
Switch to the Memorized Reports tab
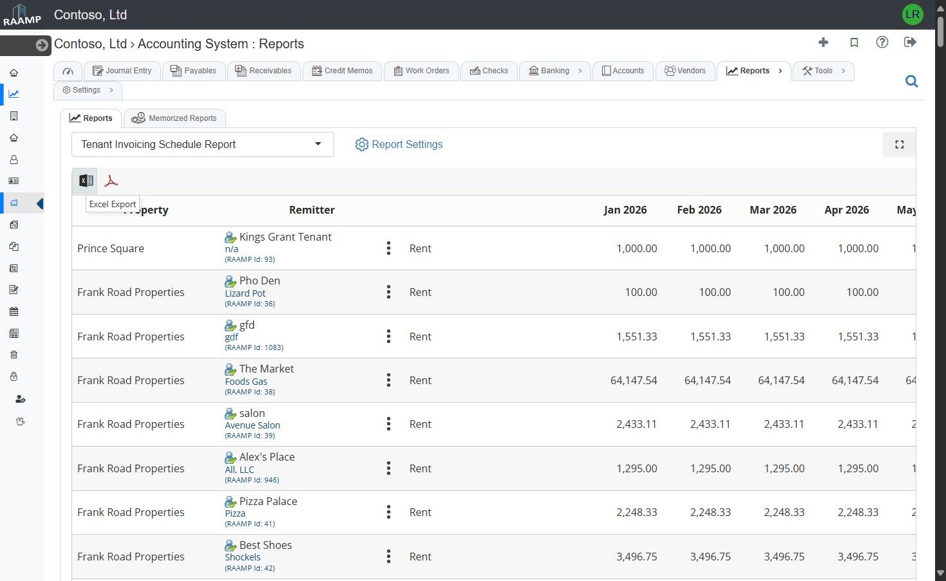(175, 118)
